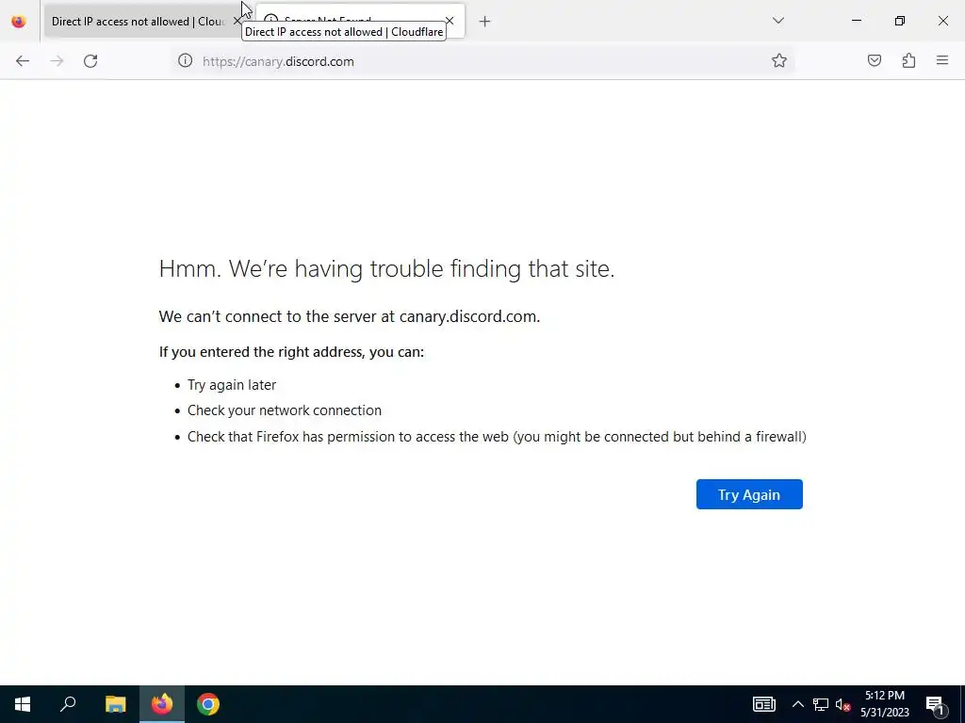Open the Firefox application menu

click(x=942, y=60)
